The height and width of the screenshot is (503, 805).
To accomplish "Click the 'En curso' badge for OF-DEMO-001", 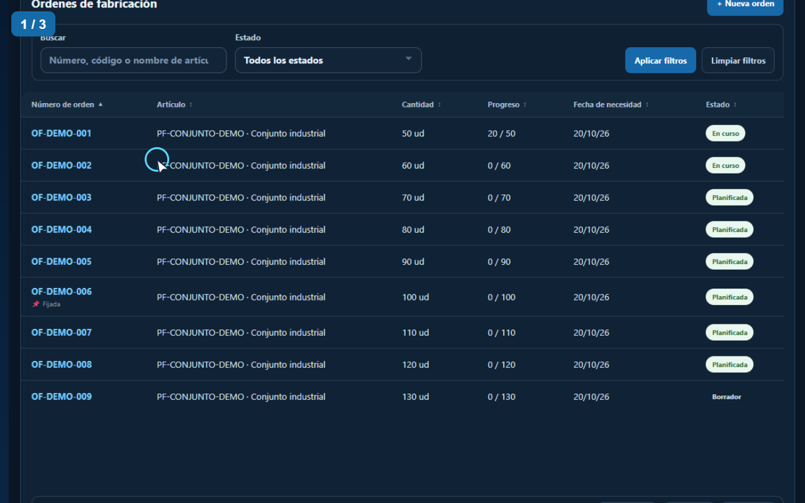I will click(x=725, y=133).
